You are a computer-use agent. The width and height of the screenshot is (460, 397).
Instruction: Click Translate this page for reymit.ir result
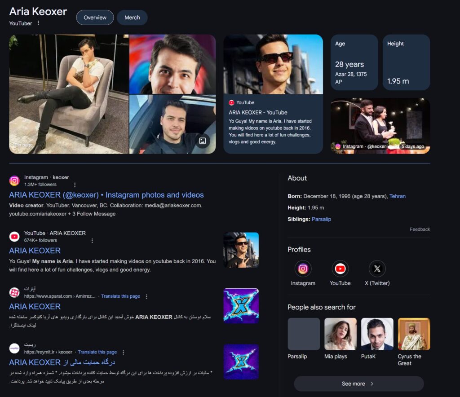[x=97, y=352]
